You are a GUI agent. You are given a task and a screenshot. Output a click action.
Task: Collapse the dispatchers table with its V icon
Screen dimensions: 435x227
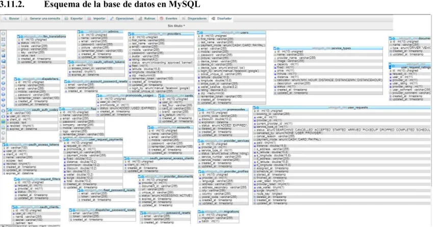(x=16, y=79)
